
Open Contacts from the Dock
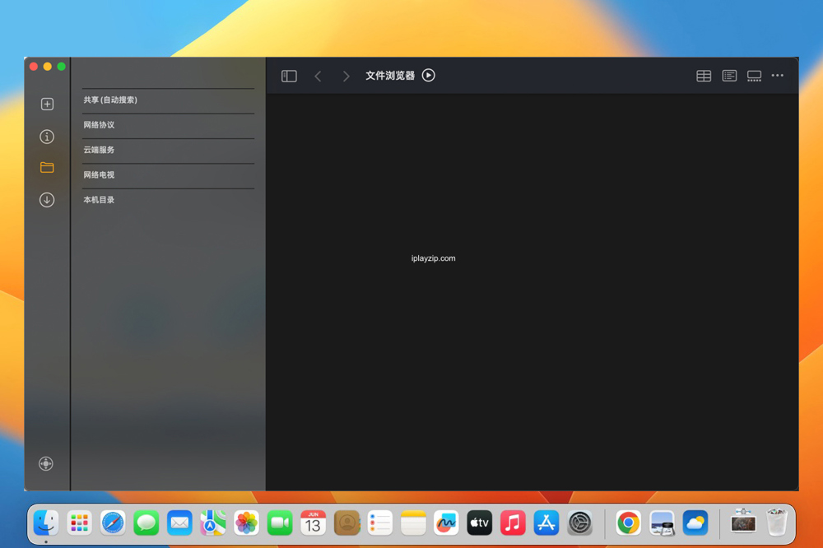coord(347,522)
